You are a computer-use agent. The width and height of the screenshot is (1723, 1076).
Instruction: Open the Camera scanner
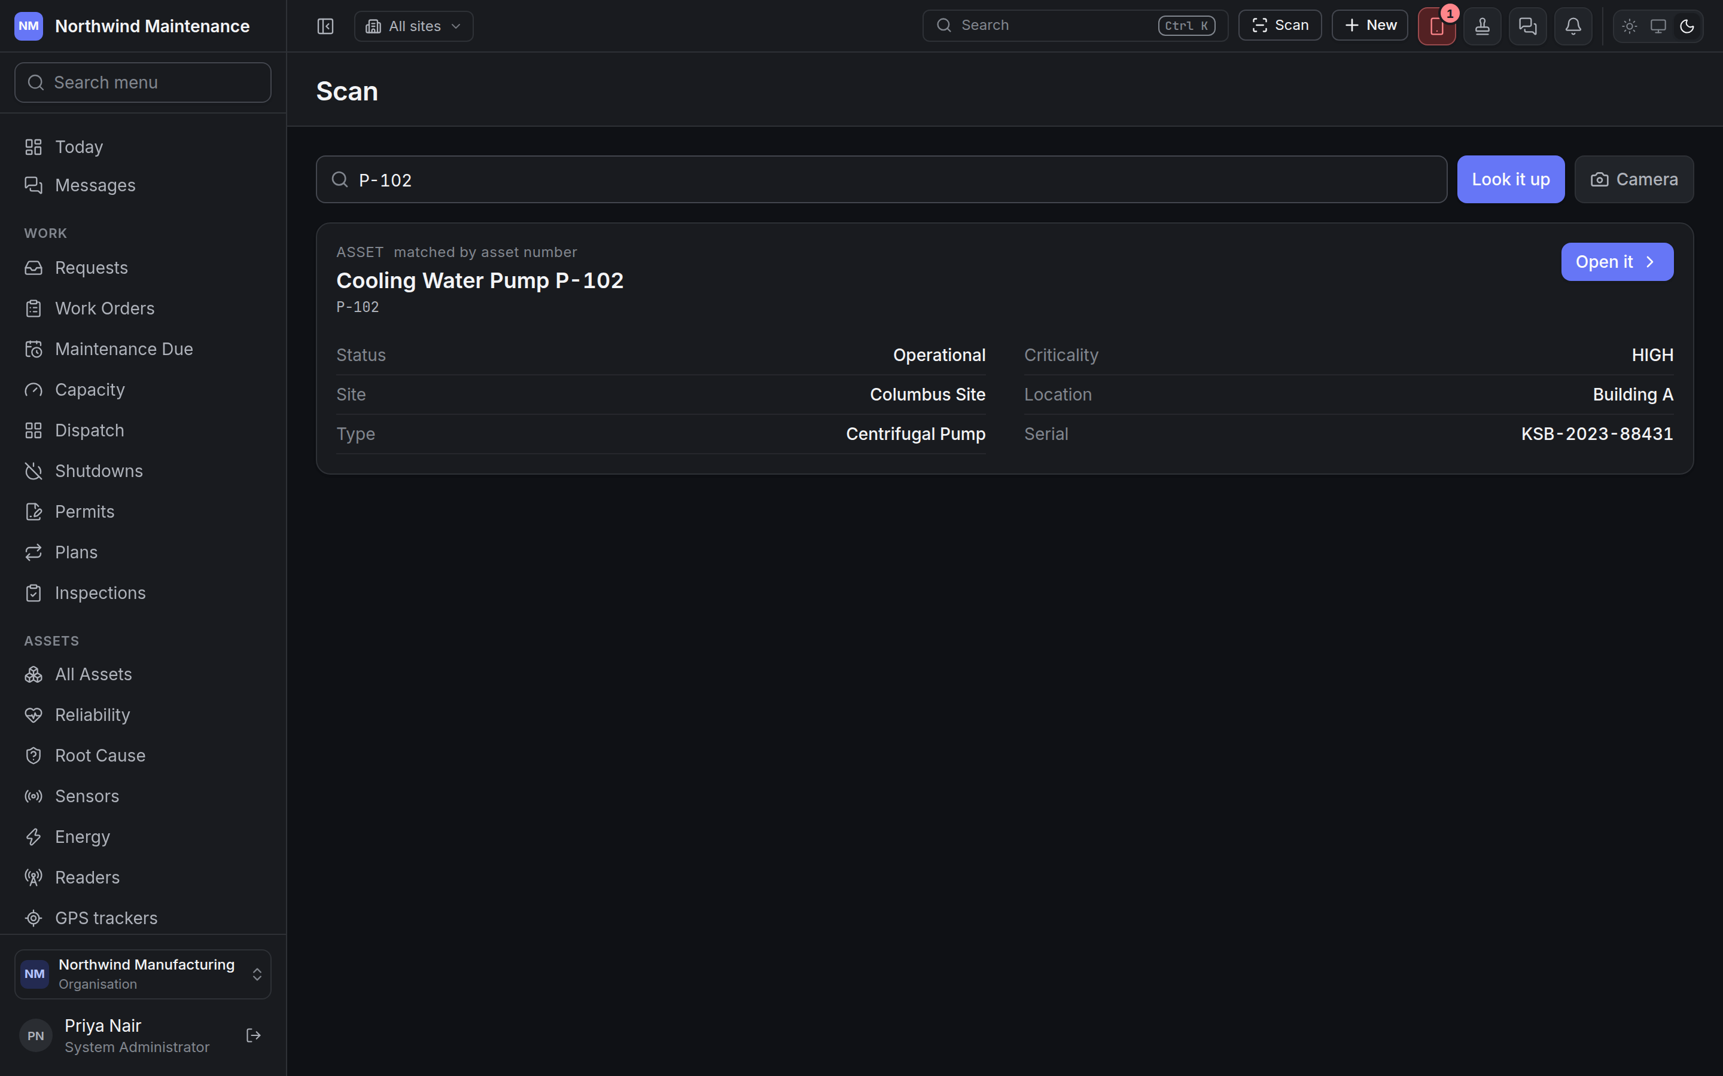pyautogui.click(x=1634, y=179)
